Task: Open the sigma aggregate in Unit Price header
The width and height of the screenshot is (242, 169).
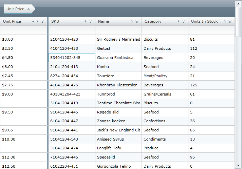Action: coord(37,21)
